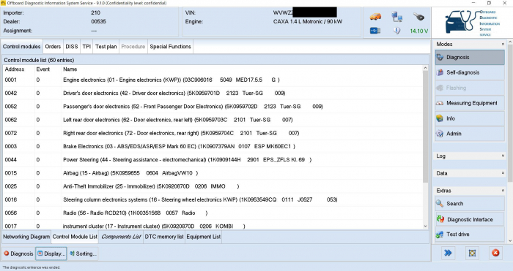
Task: Click the Display... button
Action: [51, 253]
